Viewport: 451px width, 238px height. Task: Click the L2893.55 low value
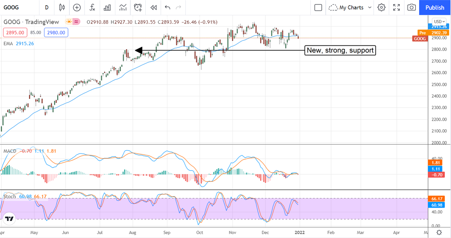point(146,22)
